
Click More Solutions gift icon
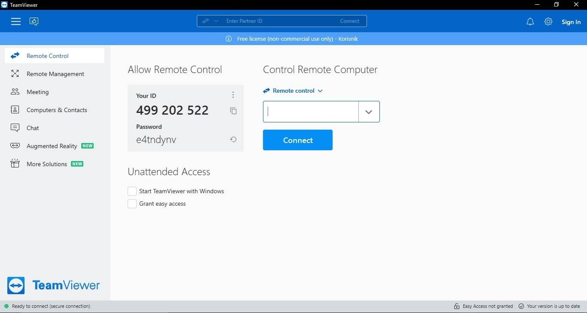pyautogui.click(x=15, y=164)
